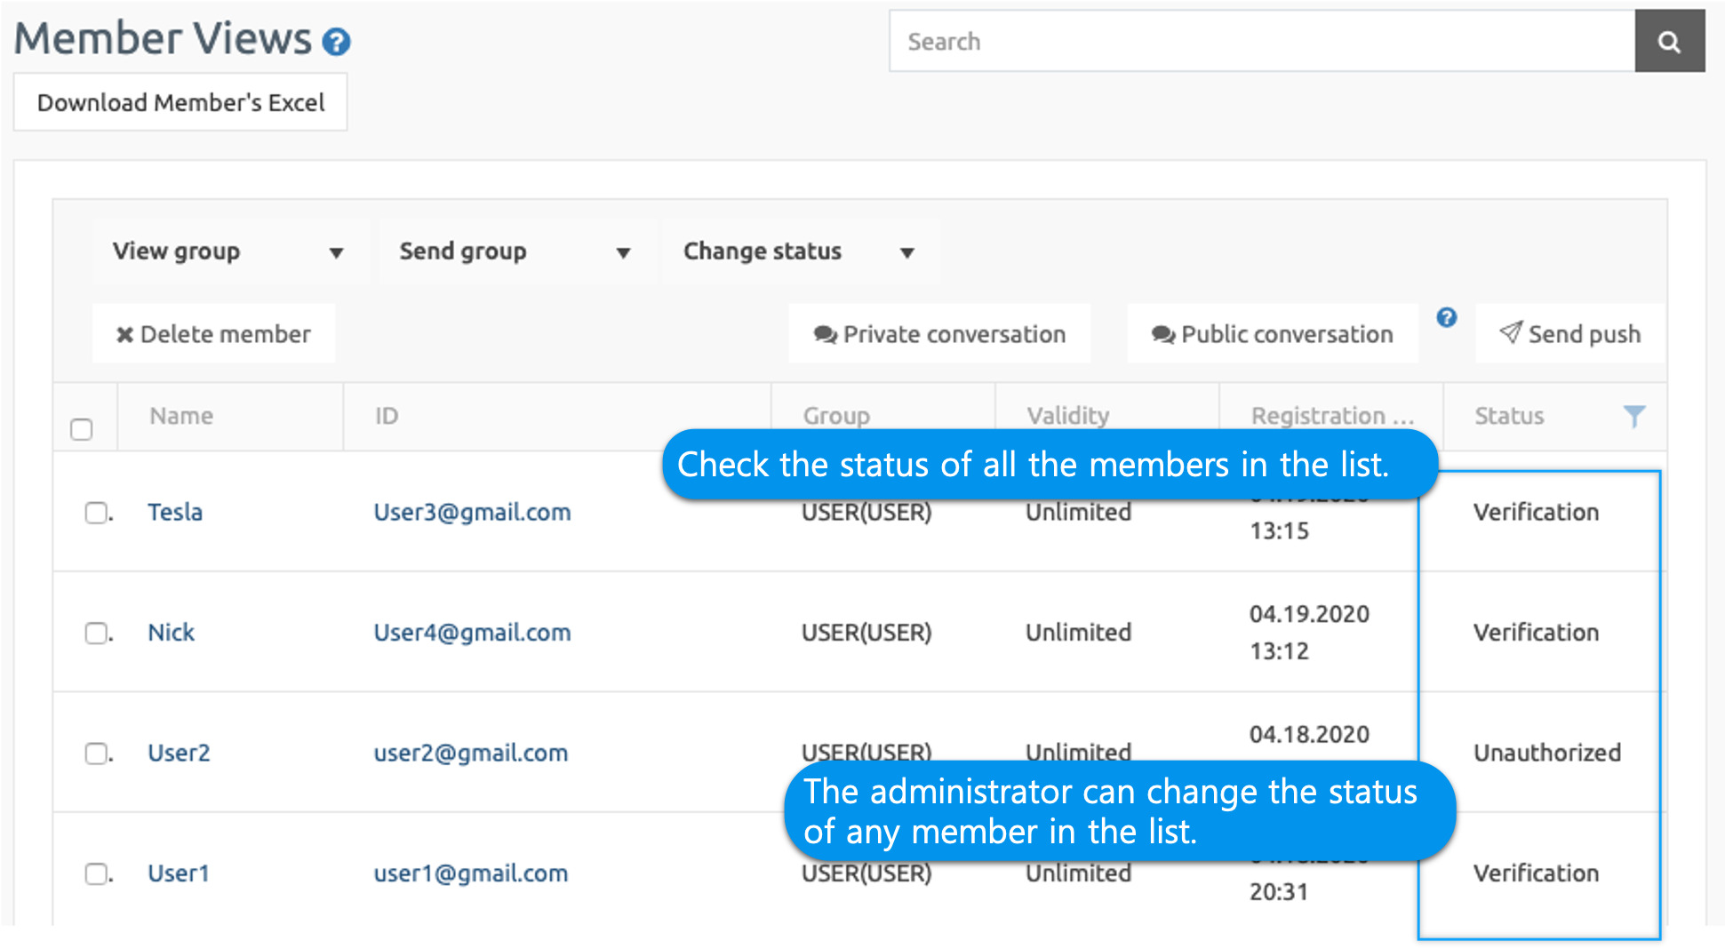This screenshot has height=949, width=1725.
Task: Check the box for member Tesla
Action: click(x=96, y=513)
